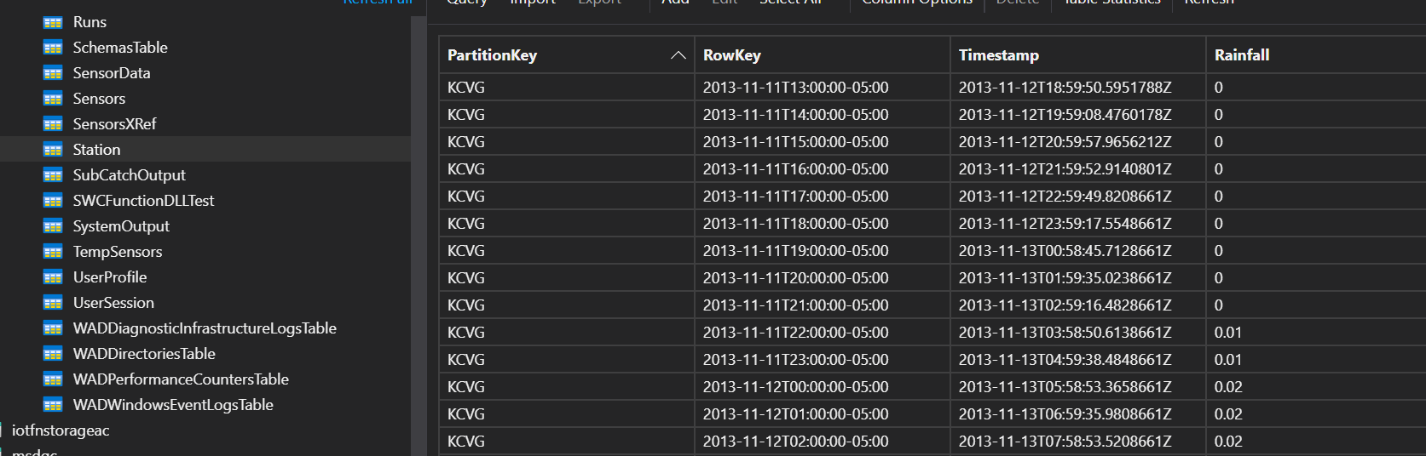Open the SensorsXRef table
This screenshot has height=456, width=1426.
click(x=114, y=124)
